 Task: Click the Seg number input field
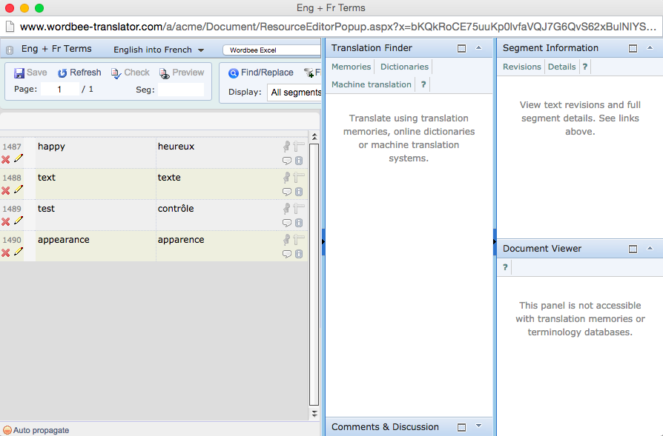[180, 90]
